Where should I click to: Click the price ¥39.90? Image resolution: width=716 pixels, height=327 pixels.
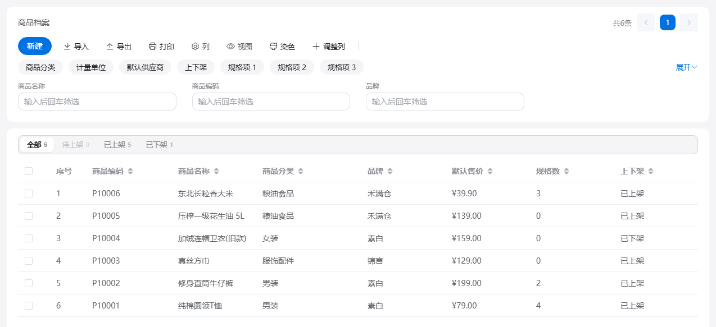(x=464, y=194)
